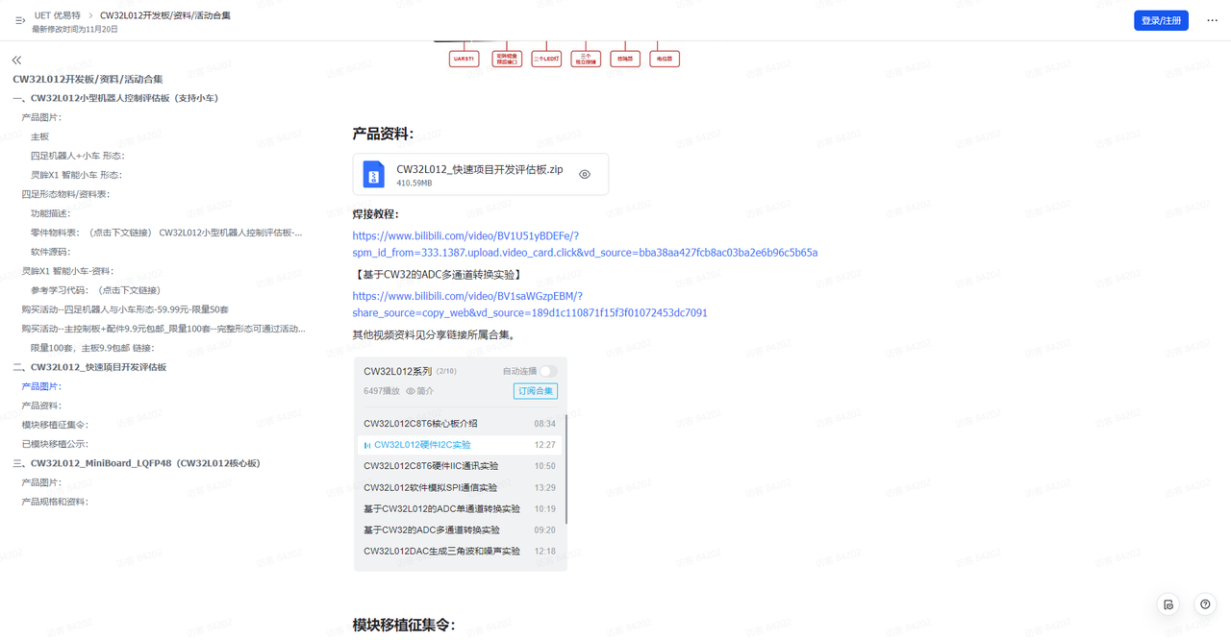Preview the zip via its eye icon
Viewport: 1231px width, 640px height.
[x=584, y=174]
